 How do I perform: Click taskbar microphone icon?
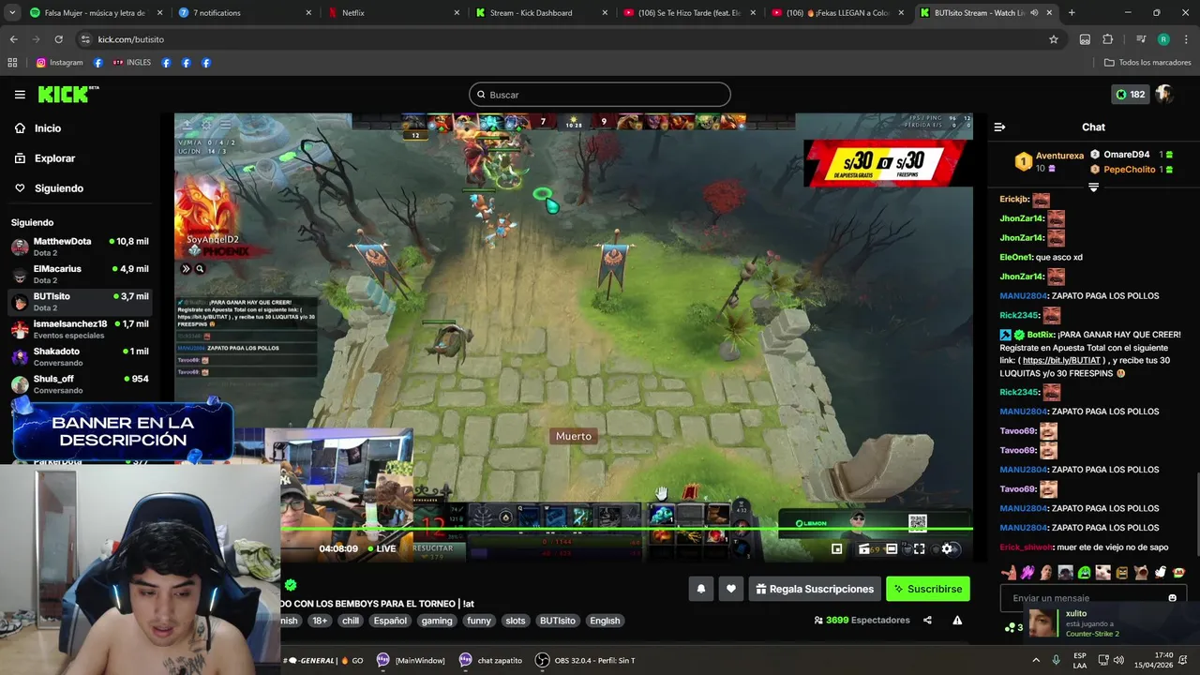1056,660
